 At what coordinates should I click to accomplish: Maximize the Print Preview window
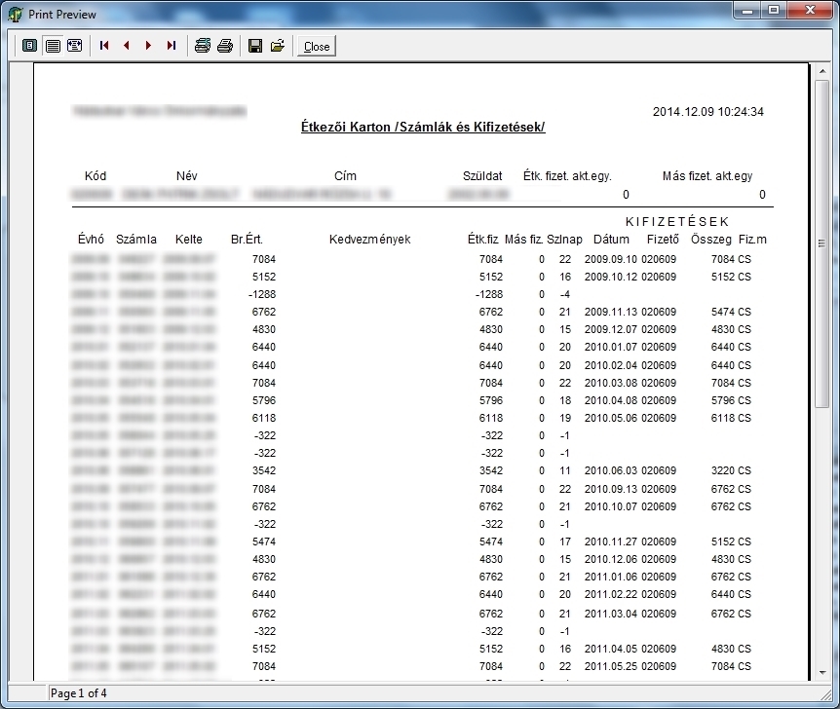click(774, 11)
